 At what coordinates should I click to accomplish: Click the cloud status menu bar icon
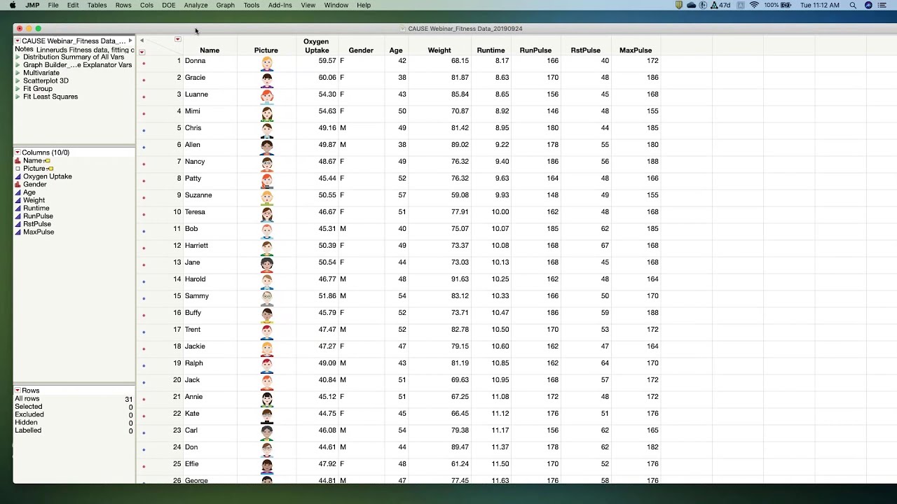tap(691, 5)
